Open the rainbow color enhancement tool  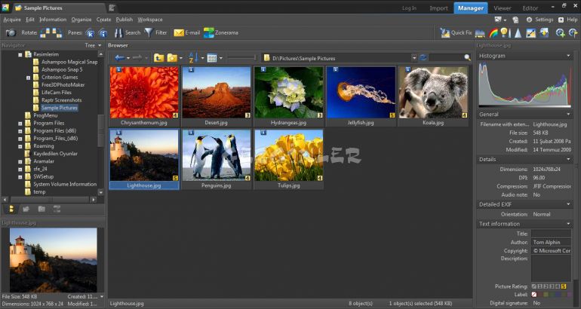click(493, 33)
